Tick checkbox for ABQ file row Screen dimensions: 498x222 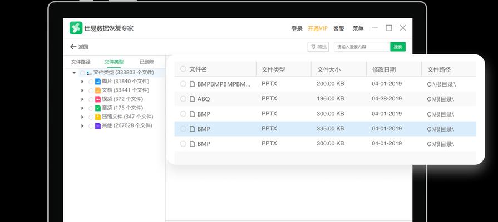click(x=183, y=99)
